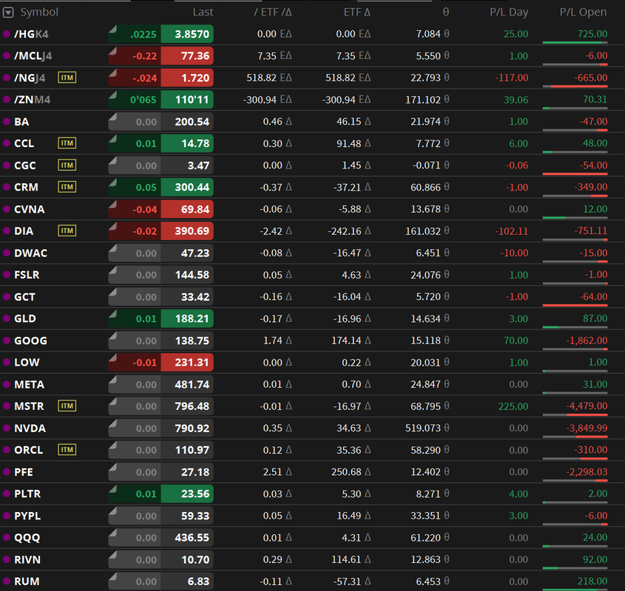Click the purple dot beside PFE
The image size is (625, 591).
(7, 472)
